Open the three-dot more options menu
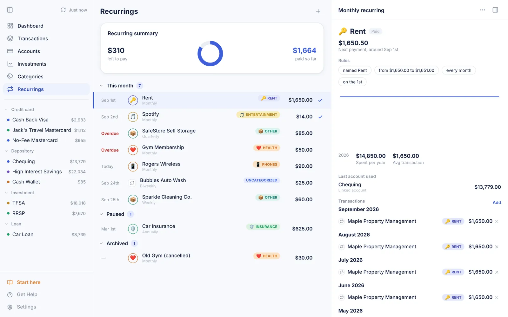The image size is (508, 317). [x=483, y=10]
